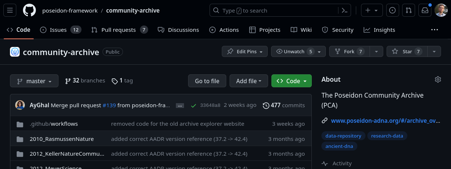Show more tabs via ellipsis icon

click(x=434, y=30)
